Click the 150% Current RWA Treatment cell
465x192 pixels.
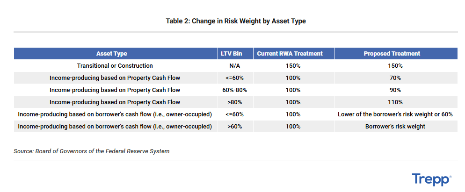click(294, 66)
